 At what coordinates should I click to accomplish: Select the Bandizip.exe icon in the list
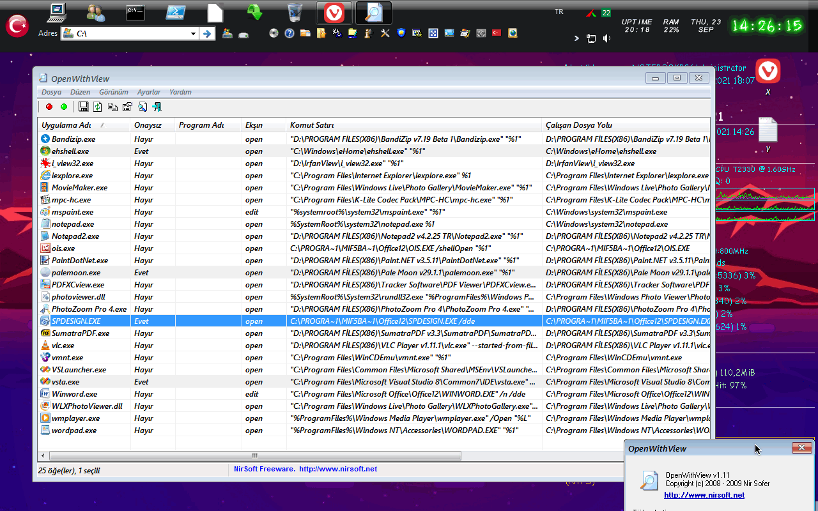point(45,139)
